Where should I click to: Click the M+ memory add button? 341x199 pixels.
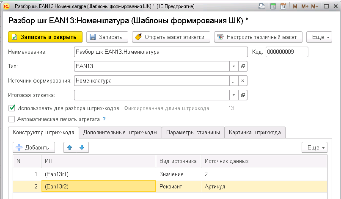pyautogui.click(x=305, y=6)
